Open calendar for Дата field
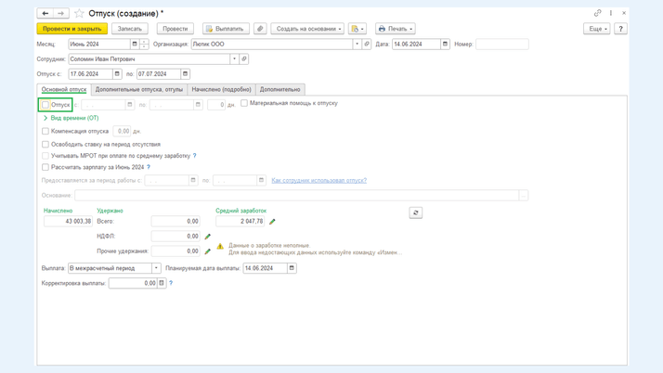Viewport: 663px width, 373px height. tap(445, 44)
